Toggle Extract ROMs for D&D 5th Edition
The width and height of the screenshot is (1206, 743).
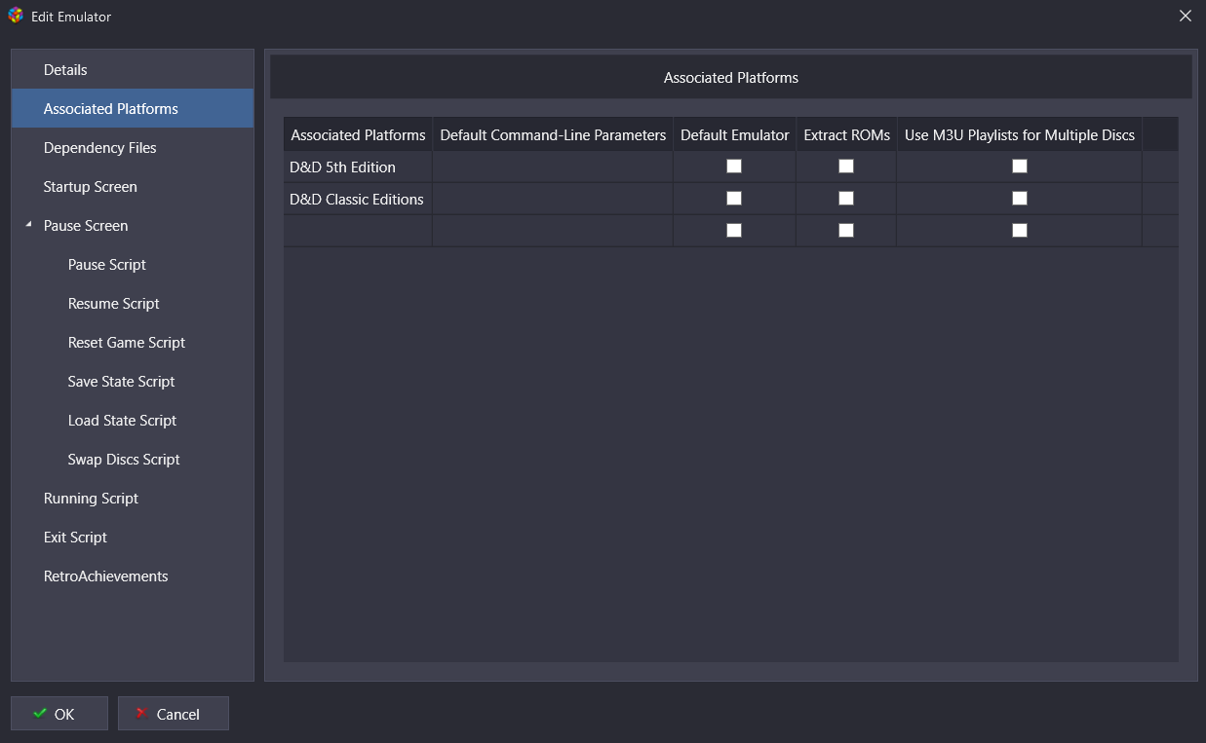pos(846,167)
